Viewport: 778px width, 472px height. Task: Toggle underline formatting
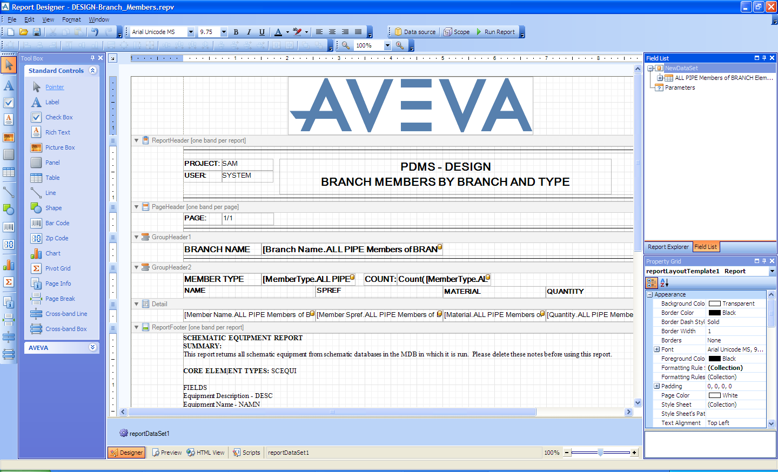point(262,32)
